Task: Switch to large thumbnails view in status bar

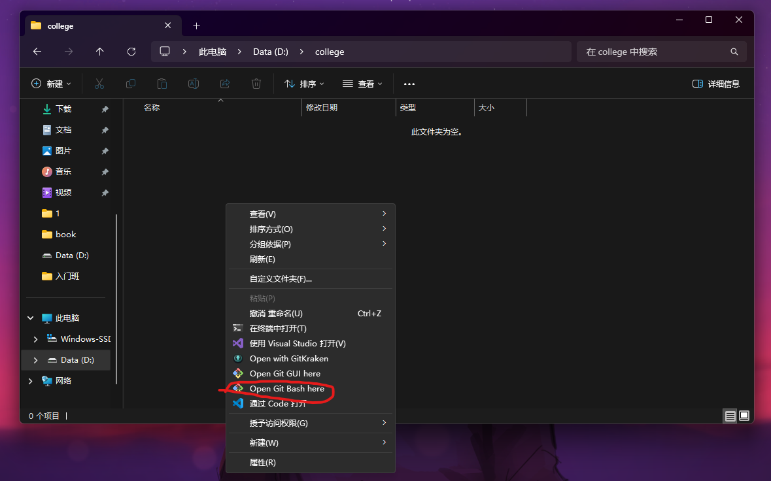Action: tap(744, 416)
